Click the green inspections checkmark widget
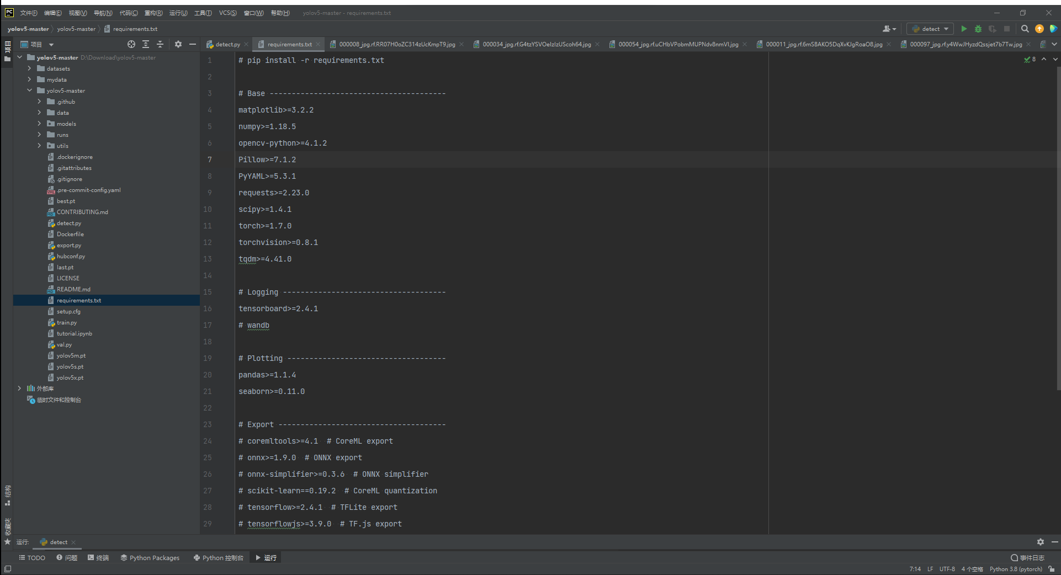The width and height of the screenshot is (1061, 575). click(1030, 59)
